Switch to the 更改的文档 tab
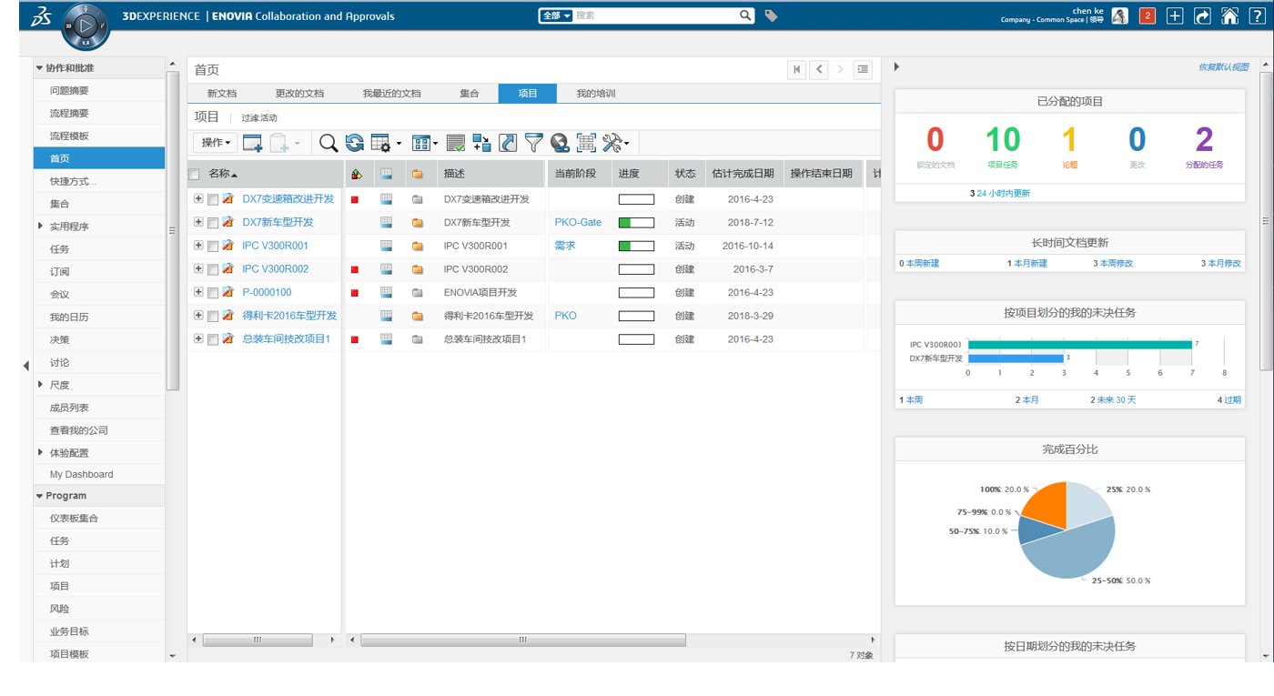This screenshot has width=1274, height=696. tap(299, 94)
